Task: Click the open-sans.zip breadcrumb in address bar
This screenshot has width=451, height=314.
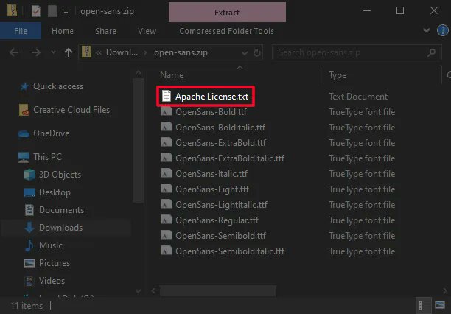Action: [x=181, y=52]
